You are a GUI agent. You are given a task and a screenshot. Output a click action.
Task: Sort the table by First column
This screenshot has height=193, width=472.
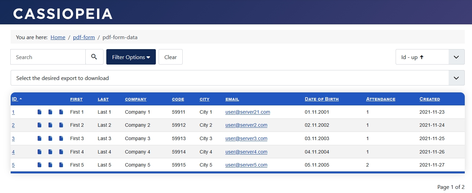tap(76, 99)
